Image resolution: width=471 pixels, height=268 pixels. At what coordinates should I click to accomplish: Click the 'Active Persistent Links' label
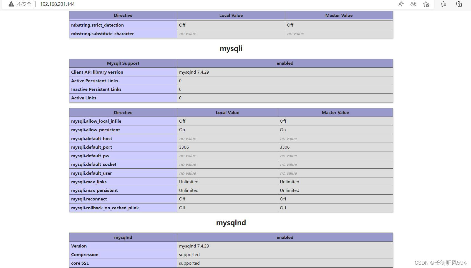pyautogui.click(x=95, y=81)
